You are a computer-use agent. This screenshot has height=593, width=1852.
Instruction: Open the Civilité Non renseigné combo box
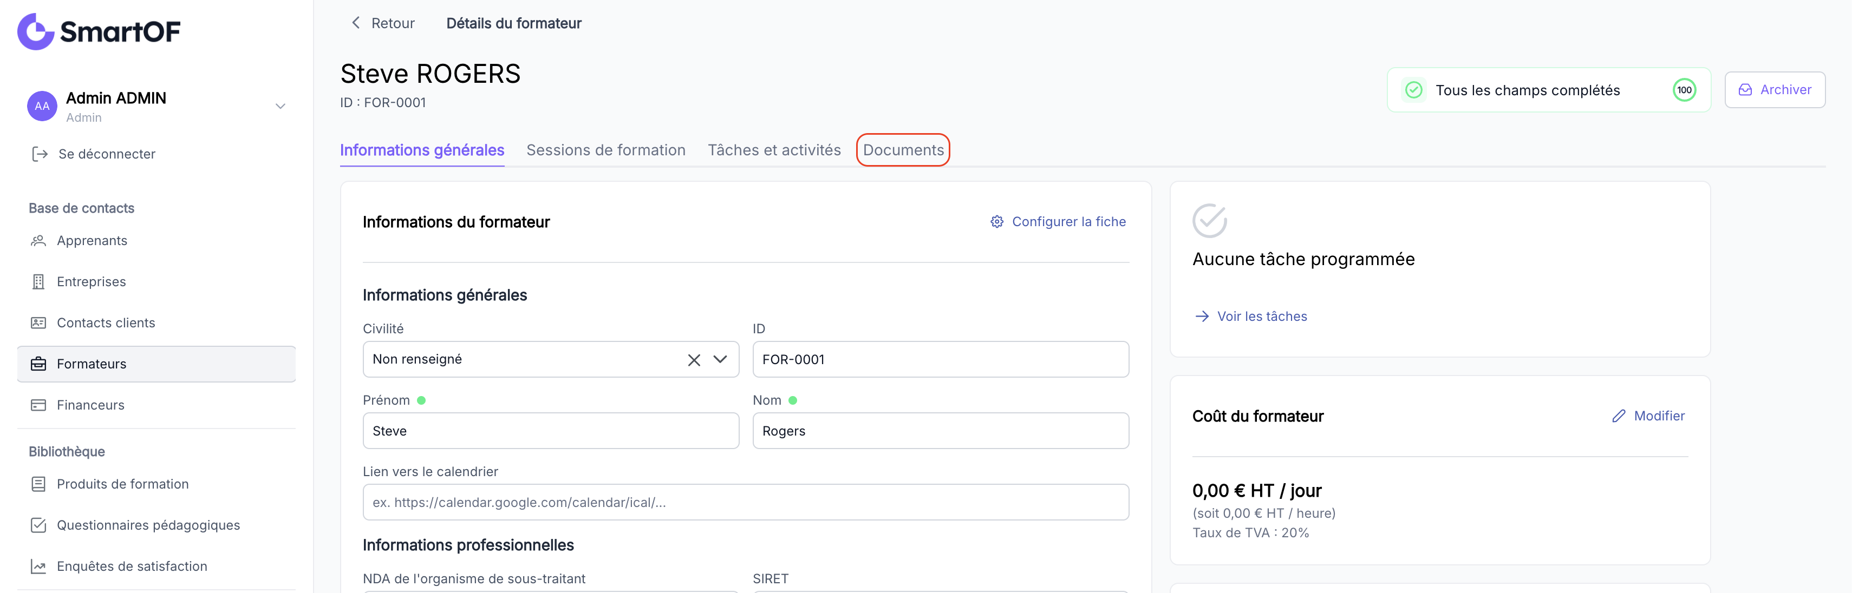(x=551, y=359)
